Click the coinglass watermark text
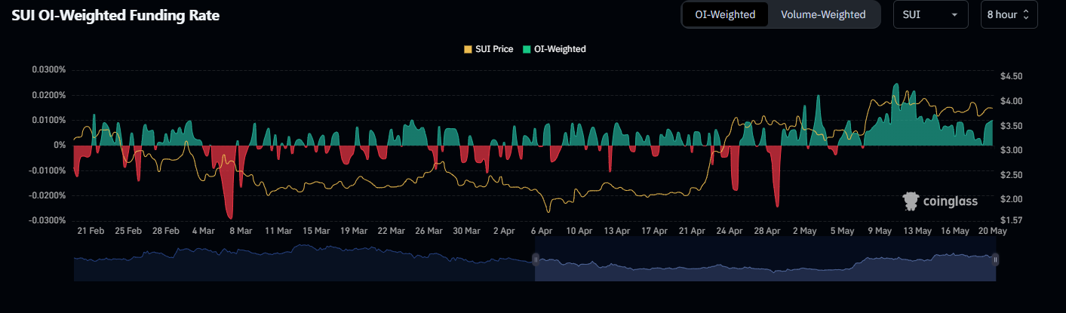 coord(950,201)
